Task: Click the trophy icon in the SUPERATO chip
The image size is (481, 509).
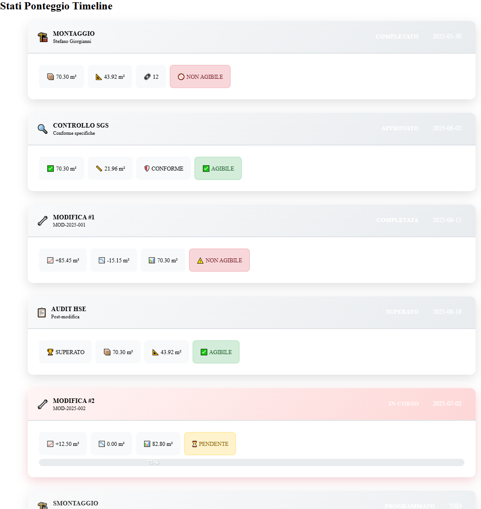Action: click(50, 352)
